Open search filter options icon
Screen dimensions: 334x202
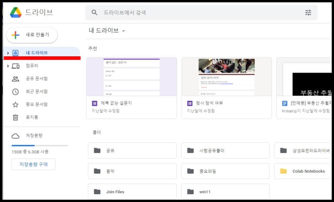tap(308, 12)
